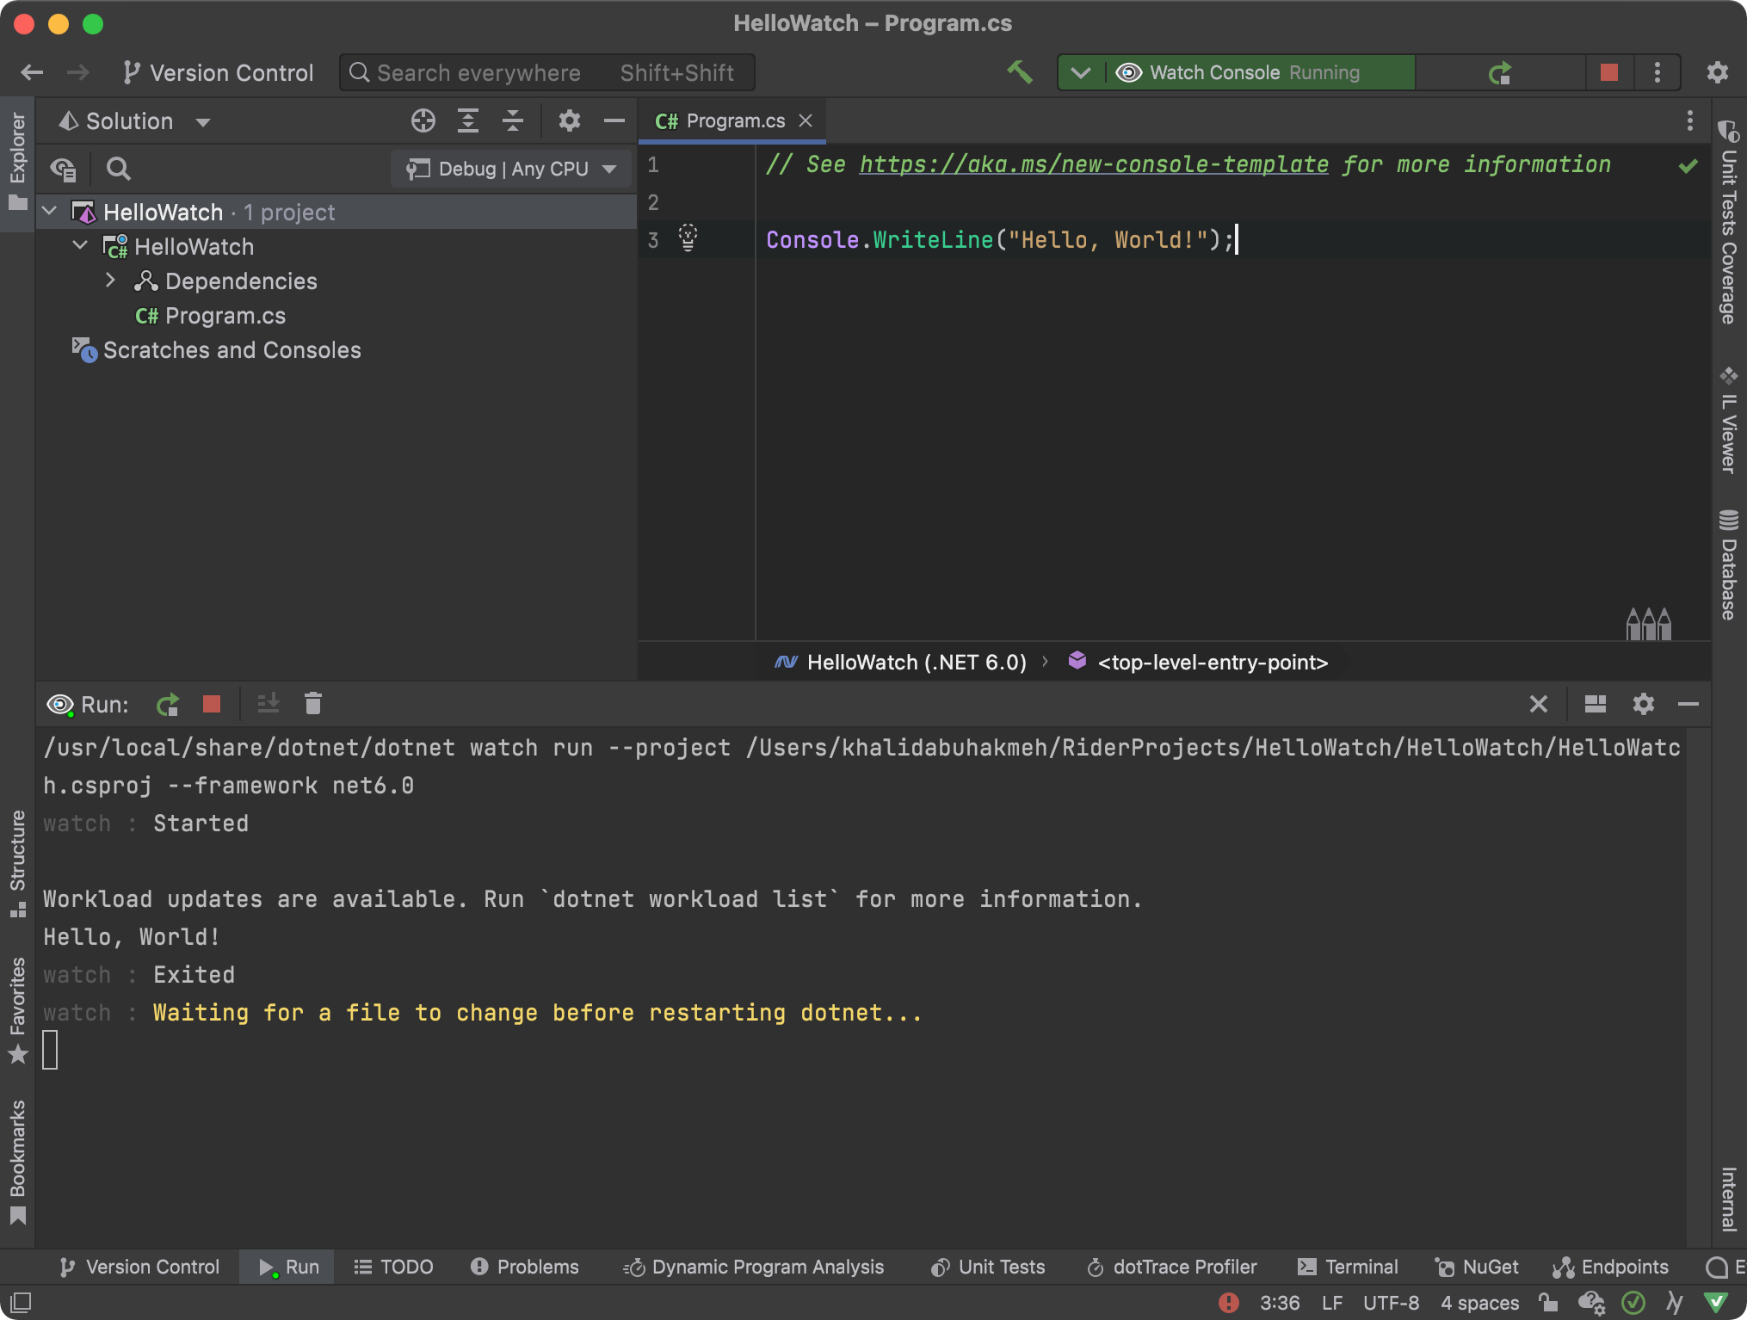Toggle Run panel layout view icon
1747x1320 pixels.
pos(1595,705)
